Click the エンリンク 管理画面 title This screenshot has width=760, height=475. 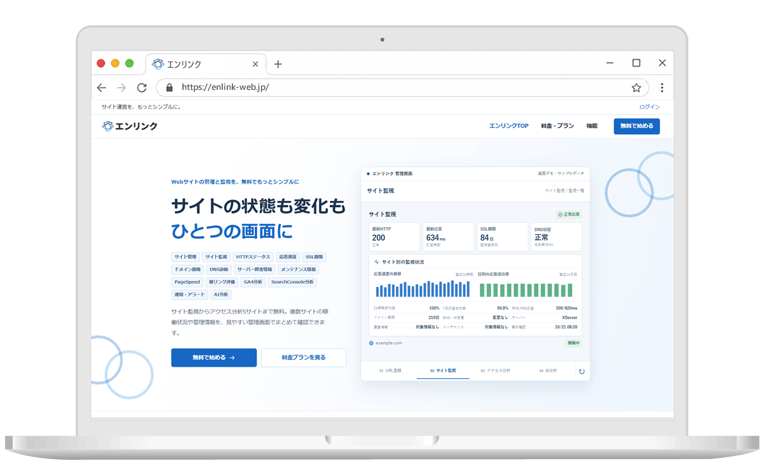coord(392,173)
